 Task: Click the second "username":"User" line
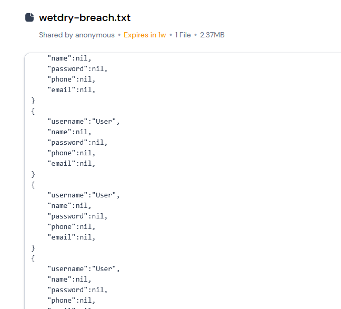coord(84,195)
